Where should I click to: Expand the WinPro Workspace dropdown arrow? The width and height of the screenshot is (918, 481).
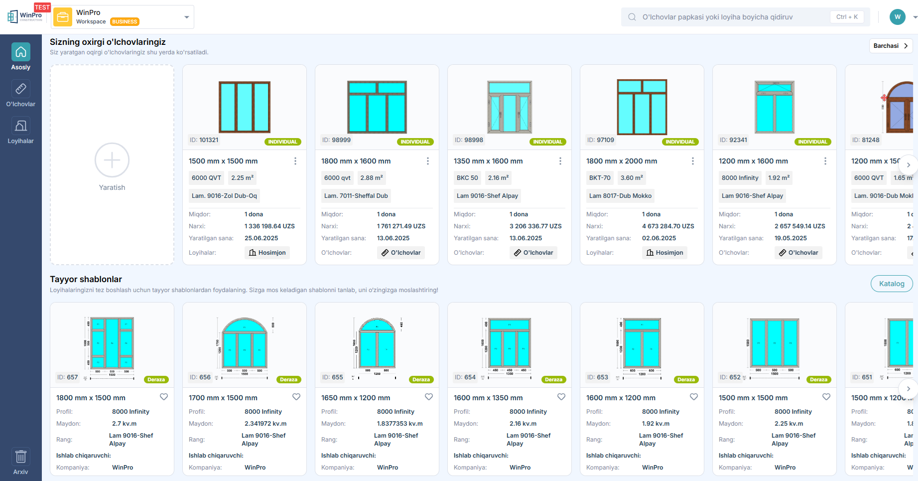(186, 16)
